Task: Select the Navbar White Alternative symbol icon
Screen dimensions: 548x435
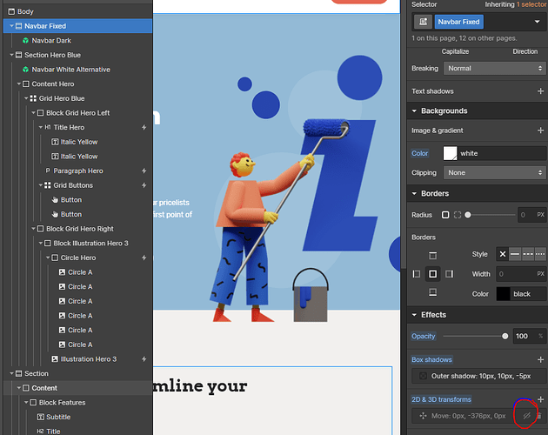Action: coord(25,70)
